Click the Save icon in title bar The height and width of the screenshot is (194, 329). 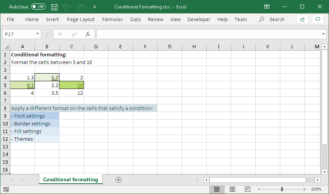[54, 7]
